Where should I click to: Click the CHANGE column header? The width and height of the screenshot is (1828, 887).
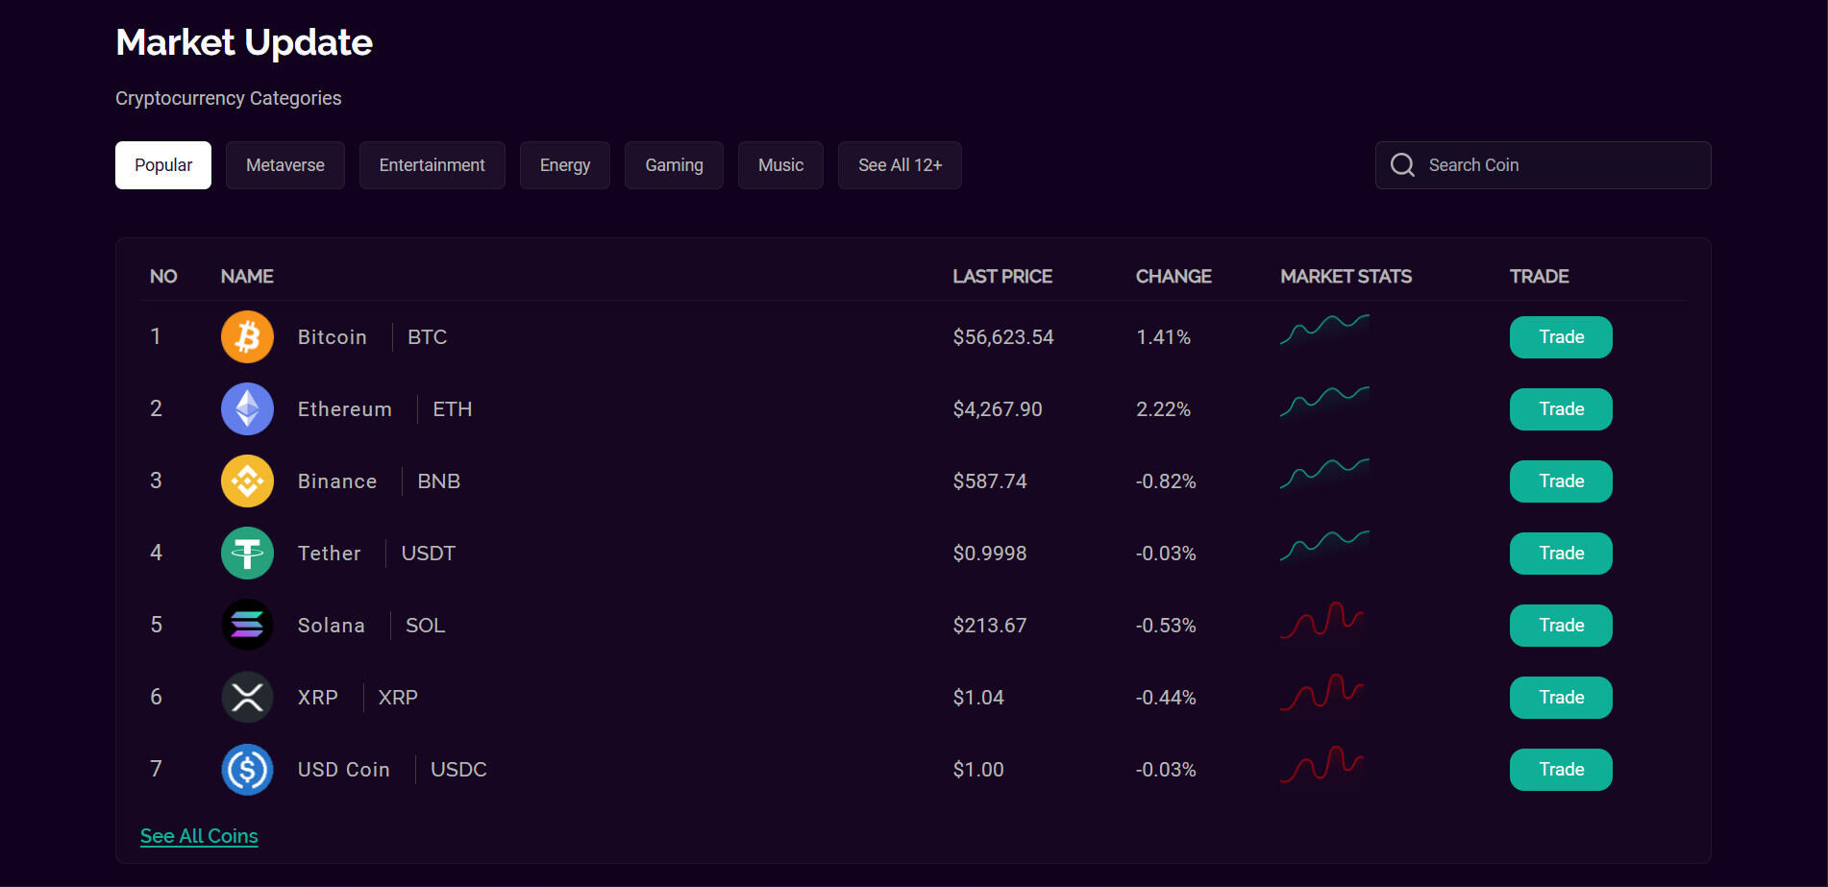pyautogui.click(x=1173, y=277)
